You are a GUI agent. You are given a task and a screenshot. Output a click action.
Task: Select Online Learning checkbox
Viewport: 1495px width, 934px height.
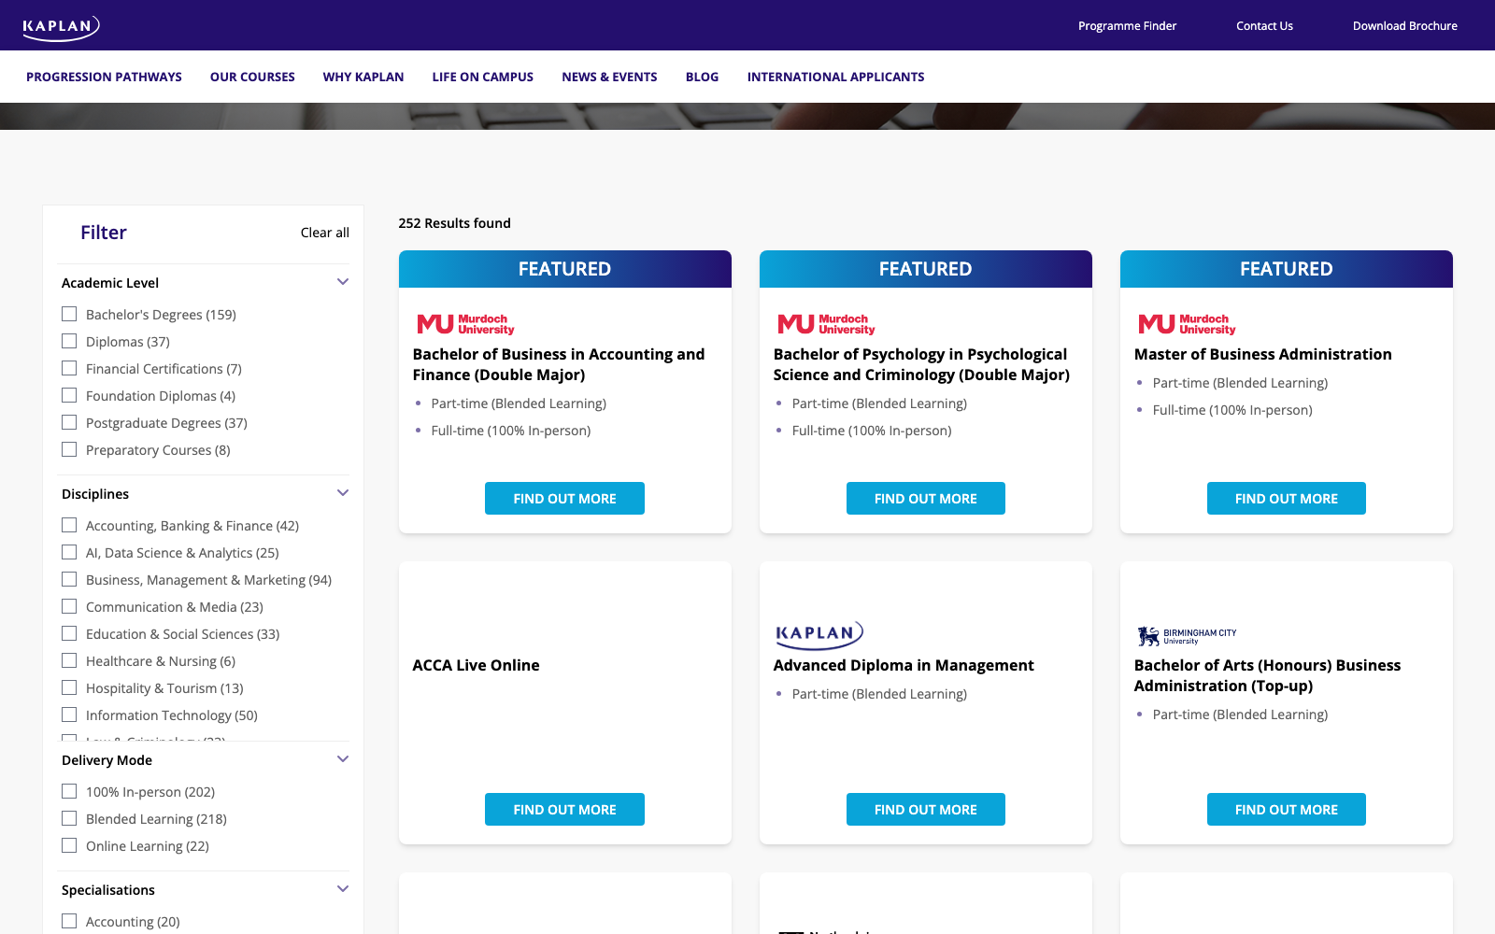tap(69, 845)
